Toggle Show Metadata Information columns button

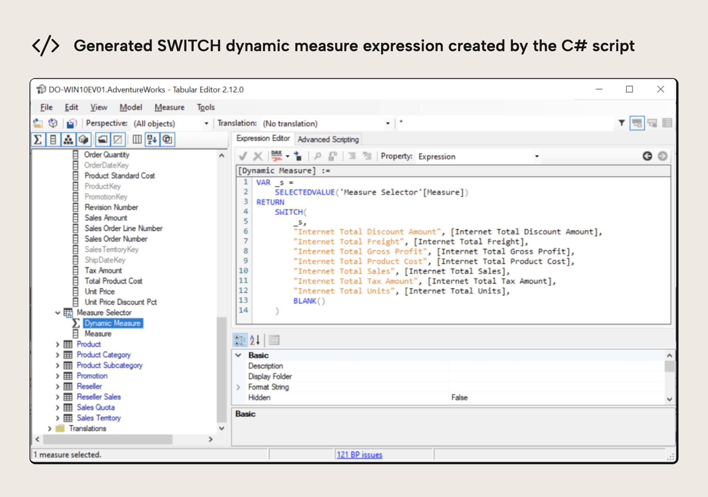(x=137, y=140)
